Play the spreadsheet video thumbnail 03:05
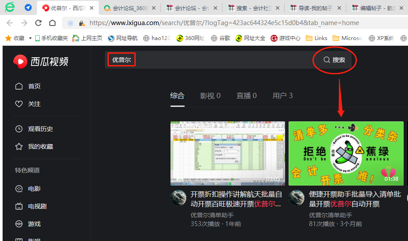This screenshot has width=408, height=241. coord(228,153)
